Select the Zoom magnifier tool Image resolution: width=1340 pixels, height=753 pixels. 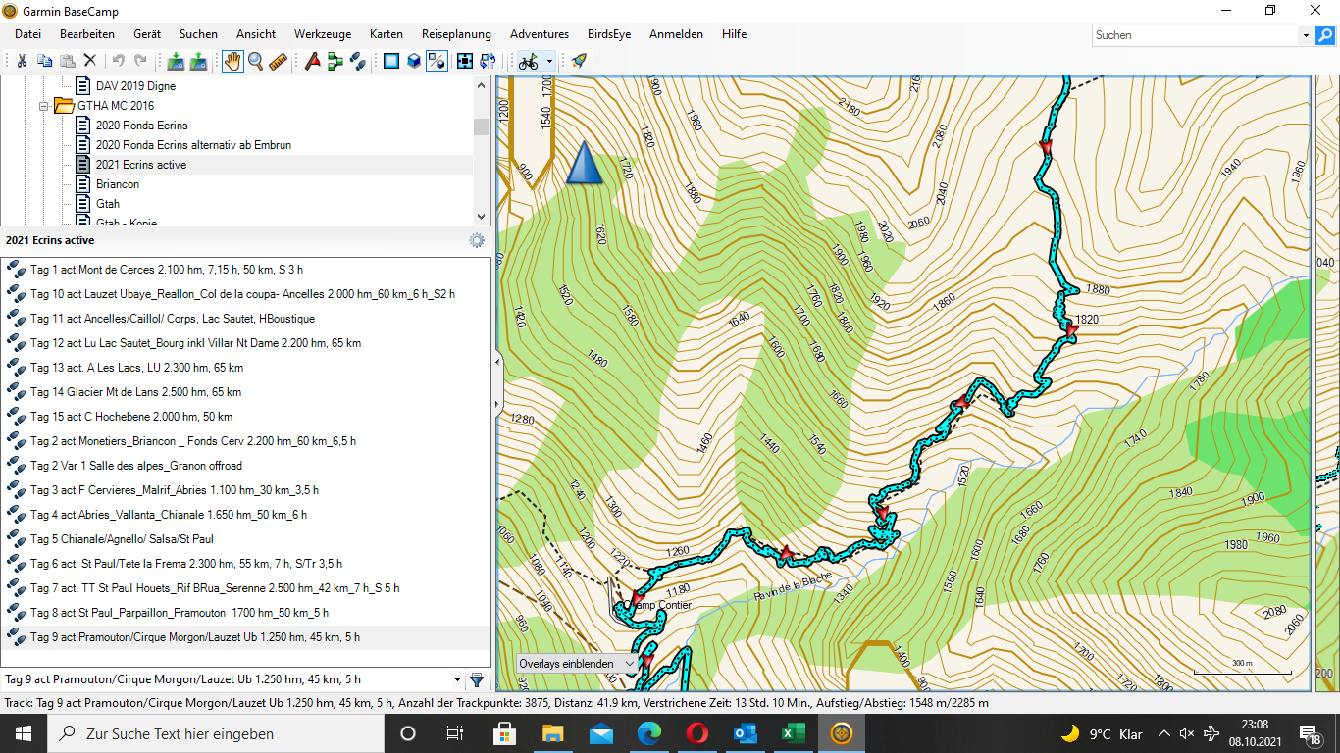pos(255,61)
